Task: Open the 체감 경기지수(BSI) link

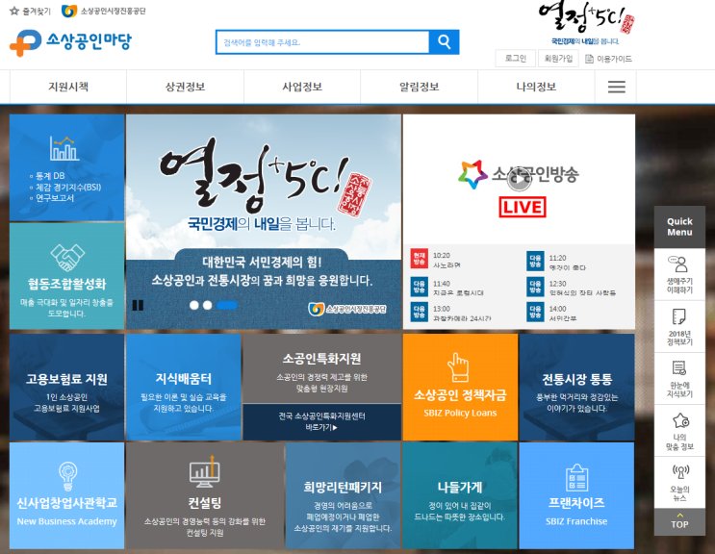Action: pyautogui.click(x=68, y=187)
